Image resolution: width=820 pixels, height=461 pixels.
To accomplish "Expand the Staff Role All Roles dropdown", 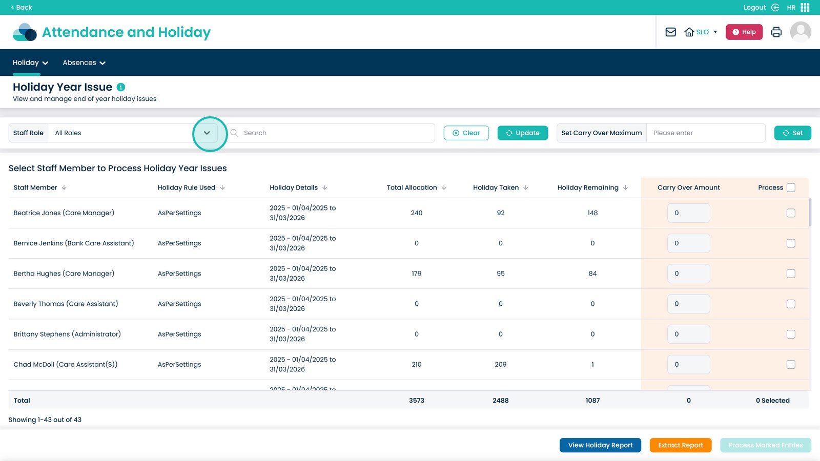I will click(x=207, y=133).
